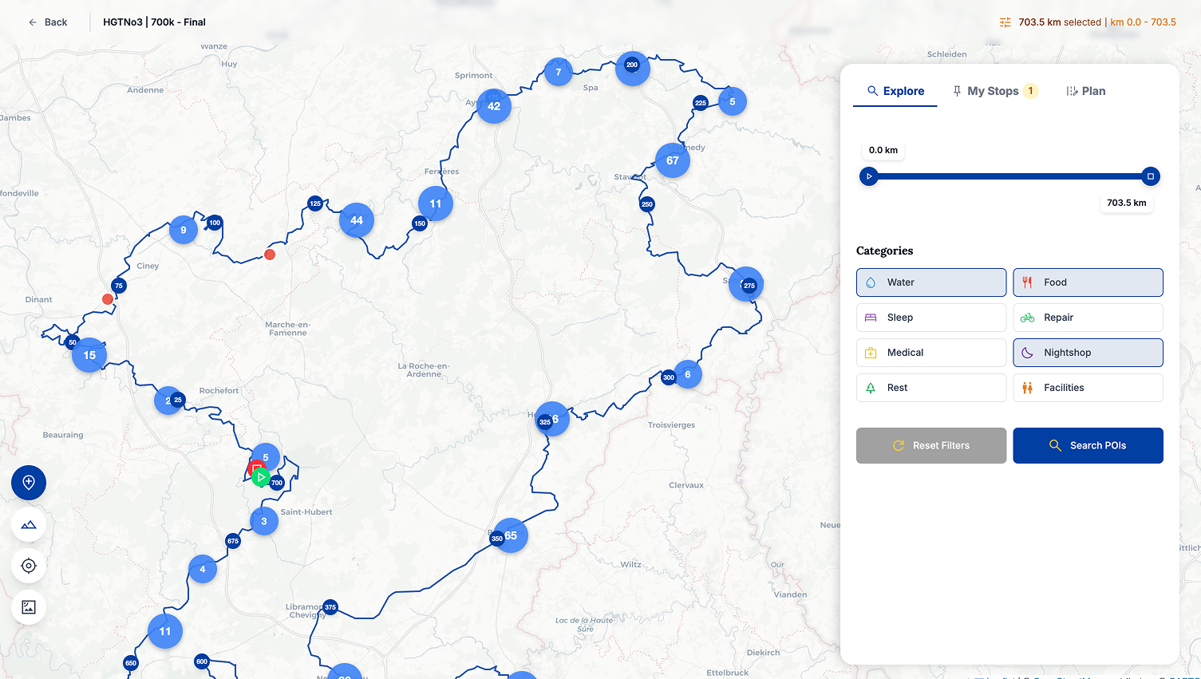The image size is (1201, 679).
Task: Switch to the My Stops tab
Action: tap(994, 90)
